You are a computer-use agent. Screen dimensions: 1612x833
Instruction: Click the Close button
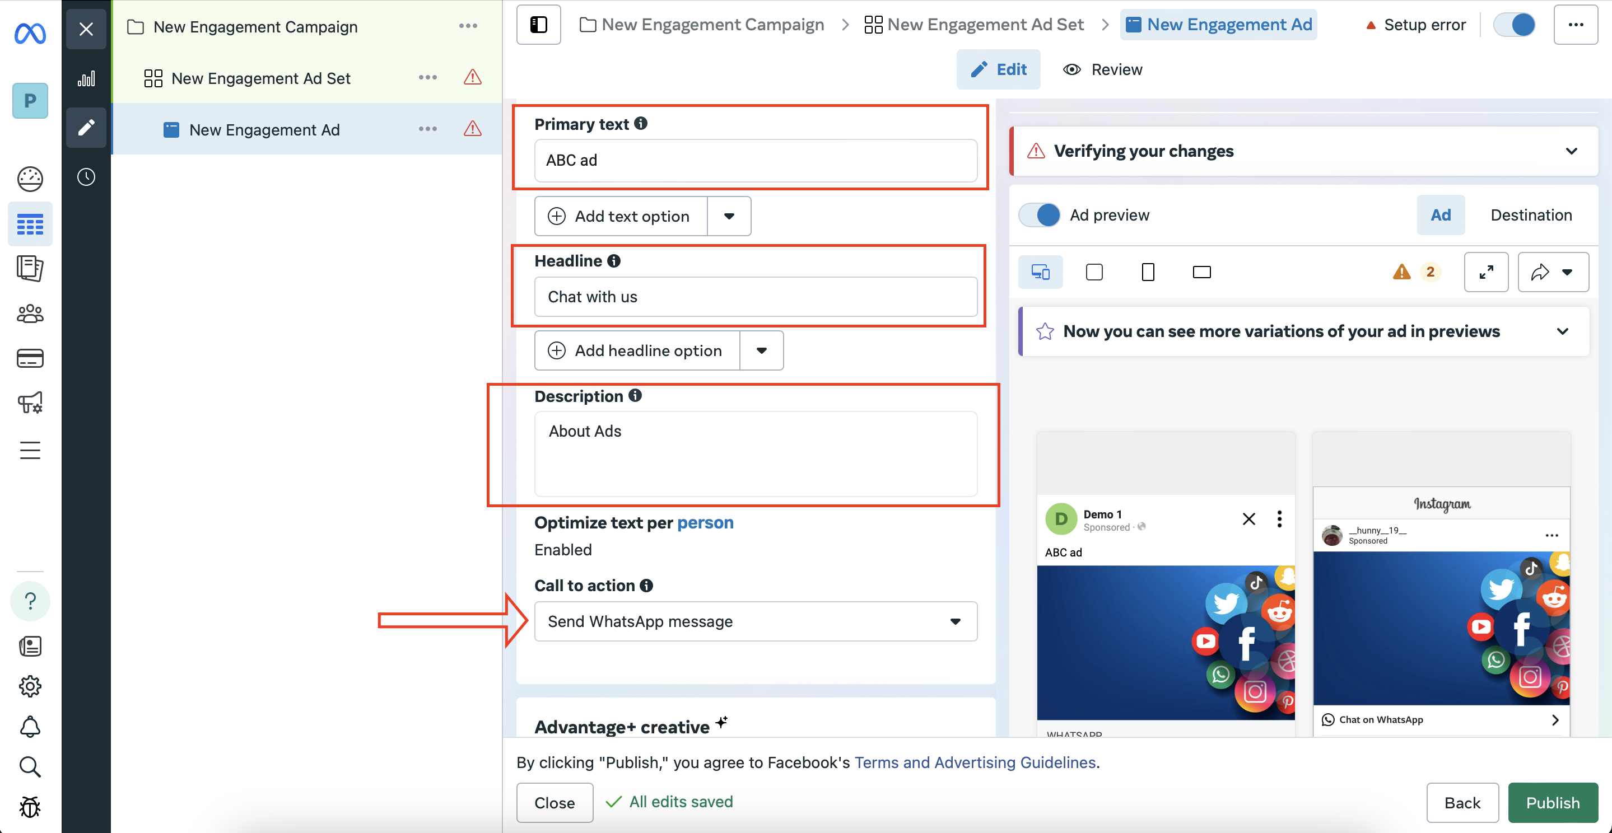(555, 803)
